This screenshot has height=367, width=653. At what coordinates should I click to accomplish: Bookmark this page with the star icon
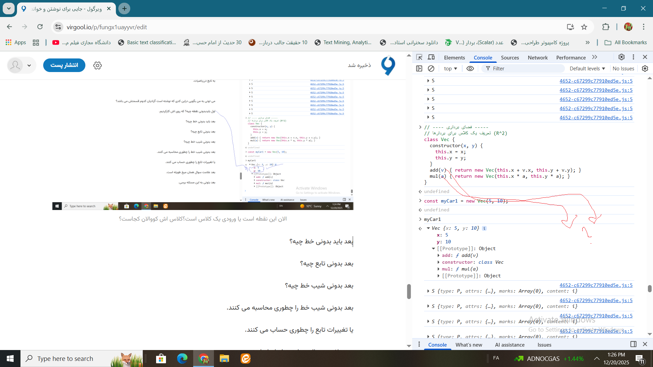tap(584, 27)
